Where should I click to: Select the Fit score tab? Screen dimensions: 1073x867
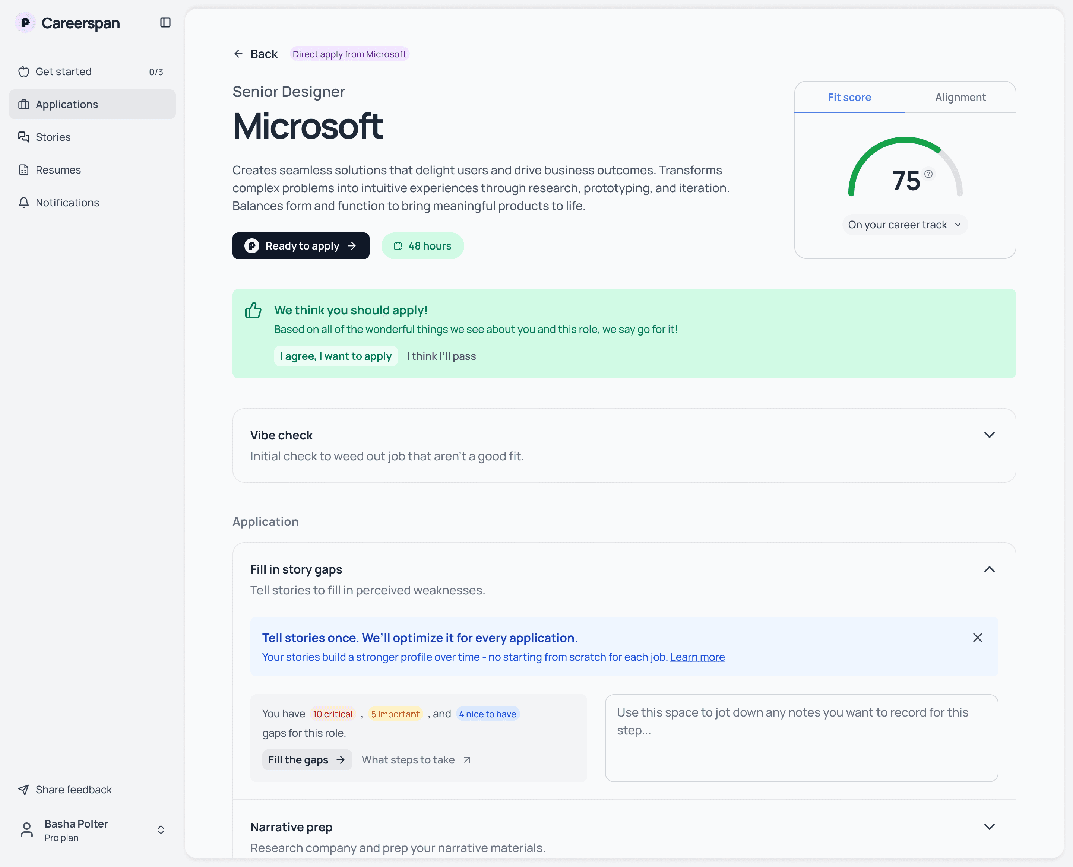[849, 97]
